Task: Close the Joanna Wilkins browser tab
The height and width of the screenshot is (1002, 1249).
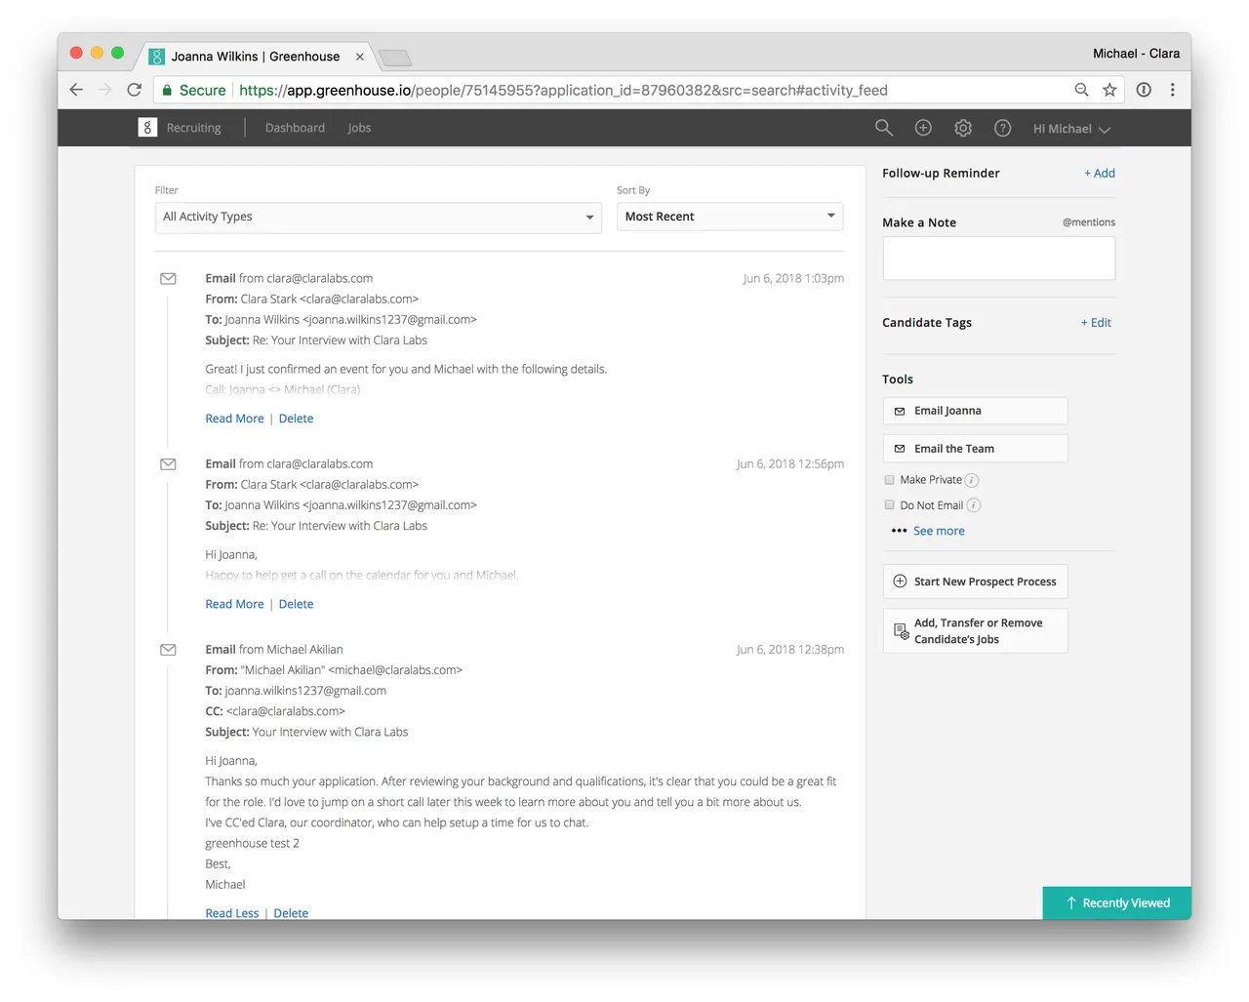Action: 360,57
